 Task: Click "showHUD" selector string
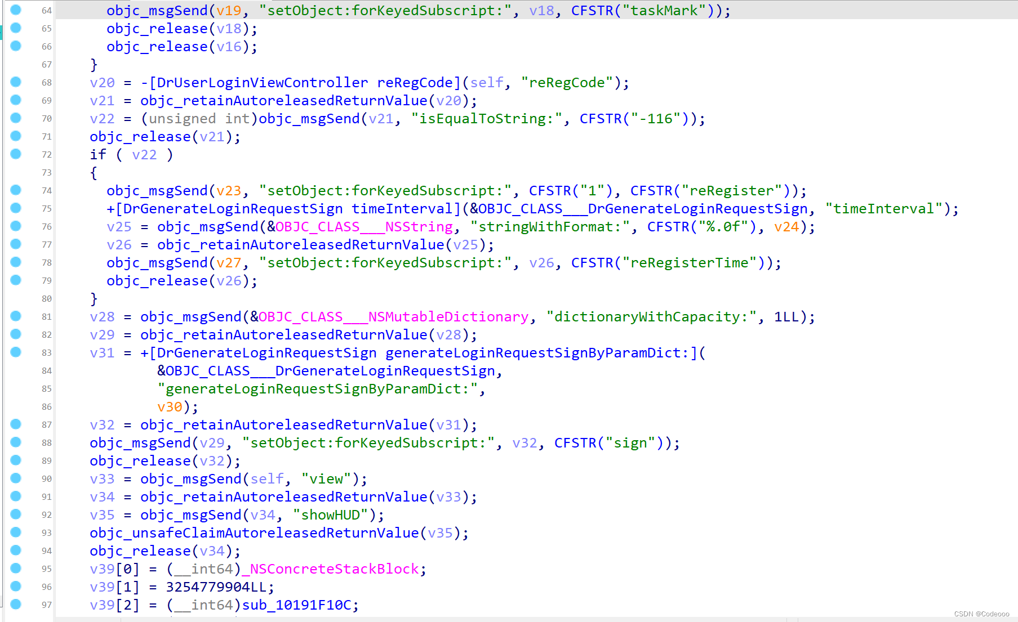point(330,515)
